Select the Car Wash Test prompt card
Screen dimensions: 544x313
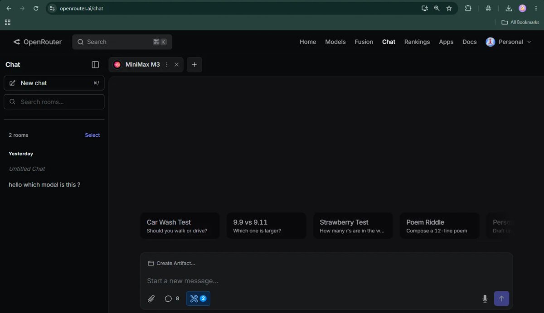tap(180, 226)
